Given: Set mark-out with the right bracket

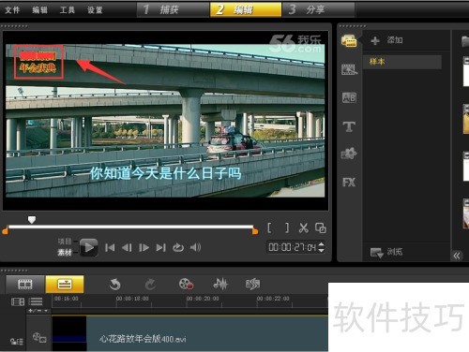Looking at the screenshot, I should point(287,228).
